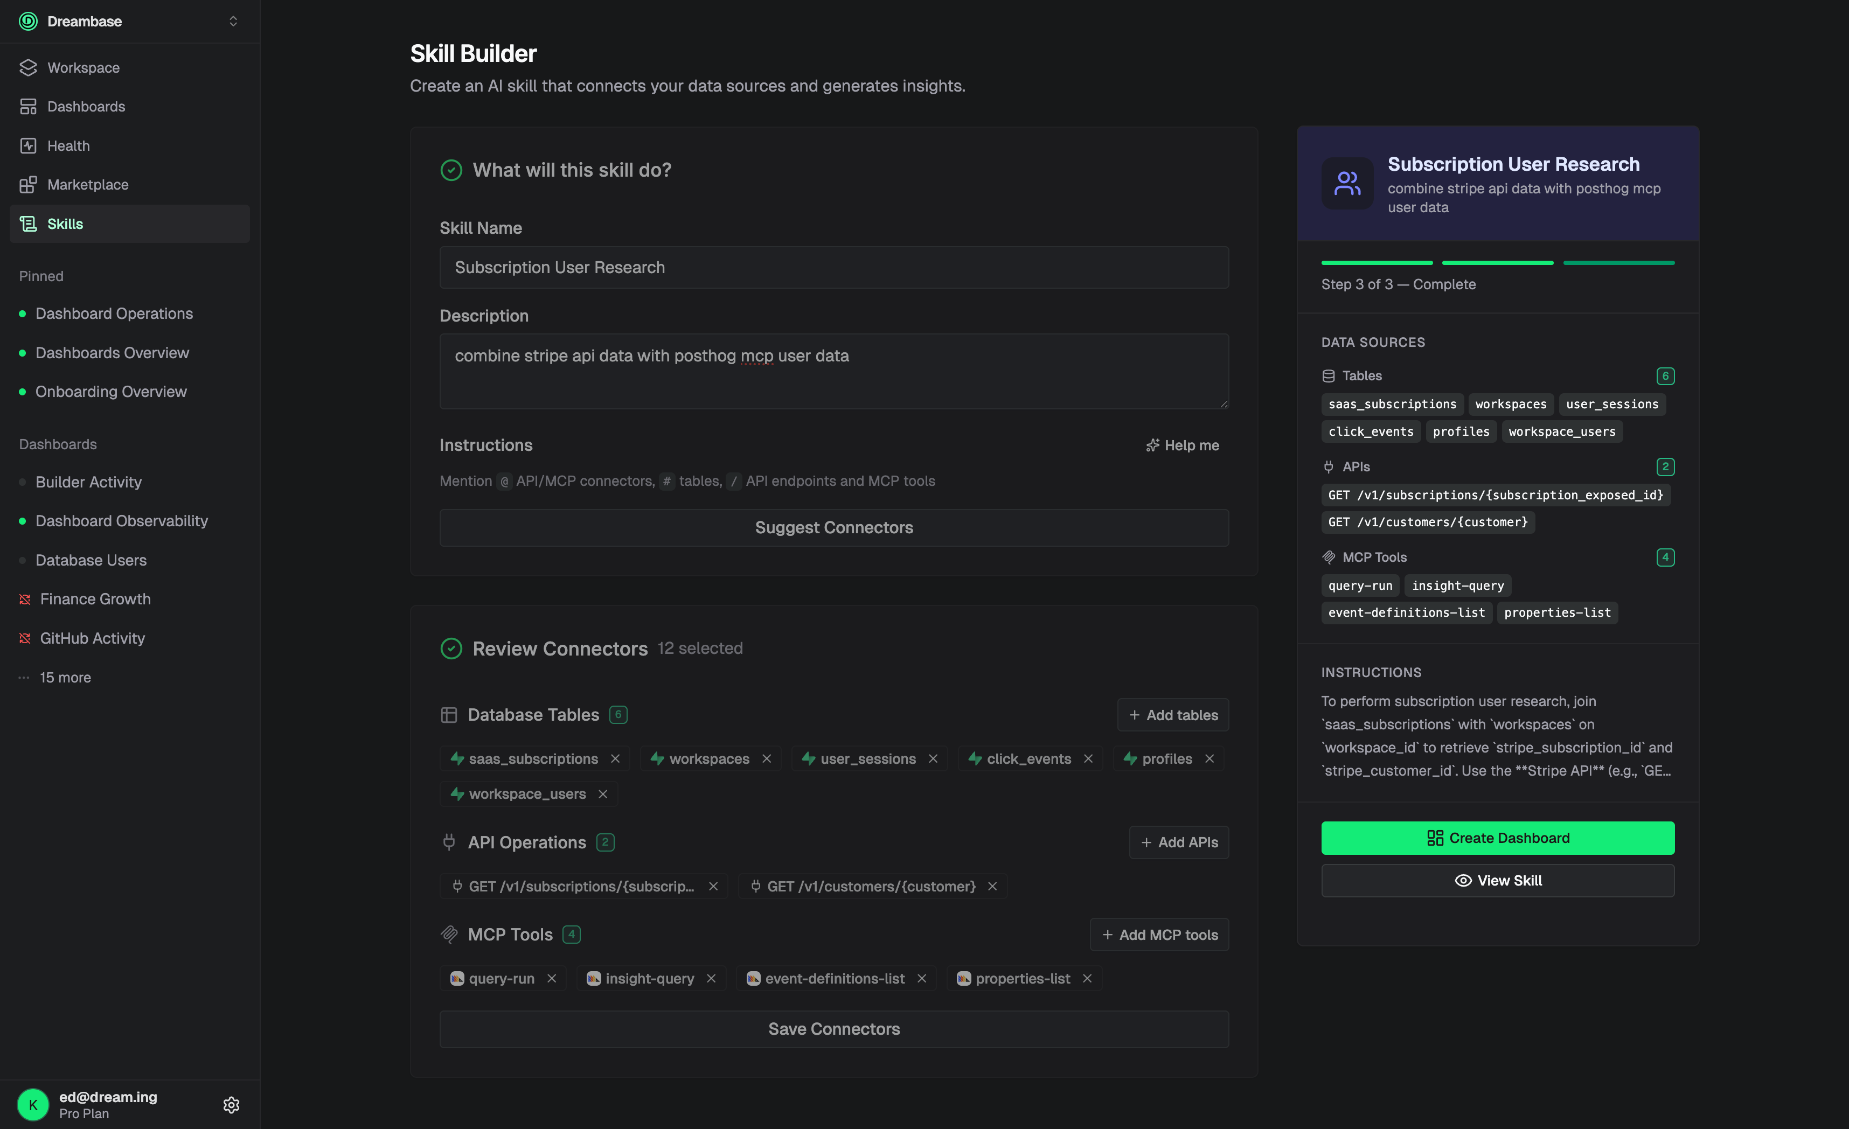The image size is (1849, 1129).
Task: Open the Marketplace section
Action: pyautogui.click(x=88, y=185)
